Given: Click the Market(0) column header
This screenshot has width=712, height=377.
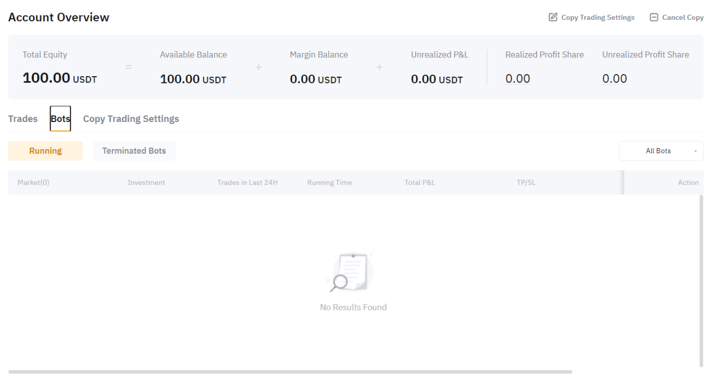Looking at the screenshot, I should (x=33, y=183).
